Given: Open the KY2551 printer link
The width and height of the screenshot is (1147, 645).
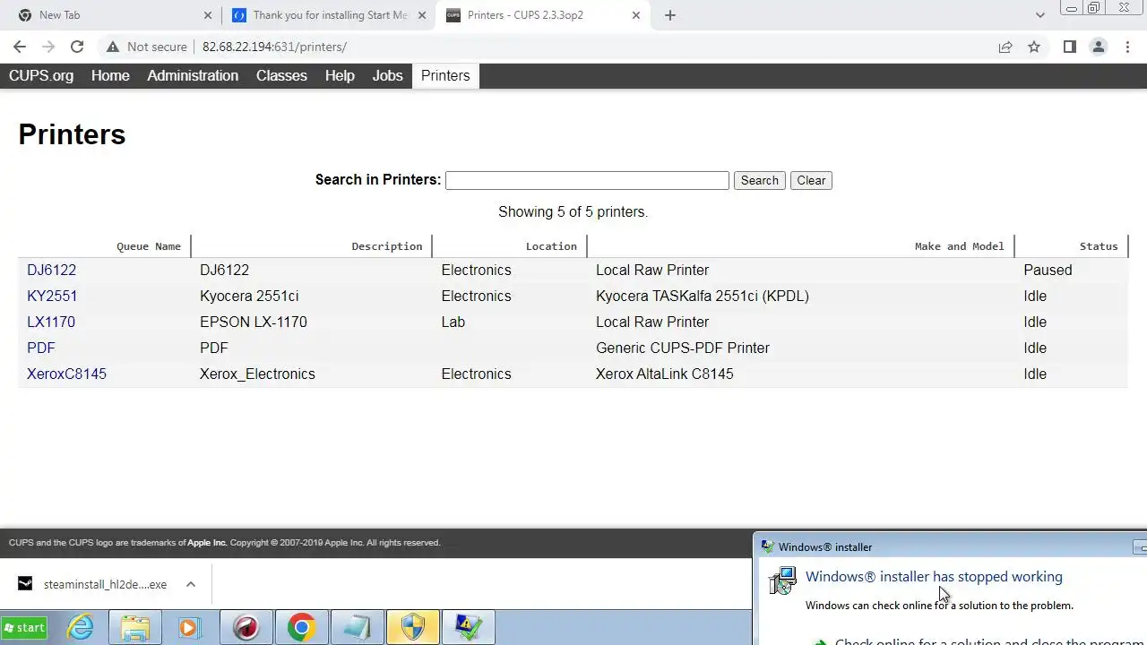Looking at the screenshot, I should [x=52, y=296].
